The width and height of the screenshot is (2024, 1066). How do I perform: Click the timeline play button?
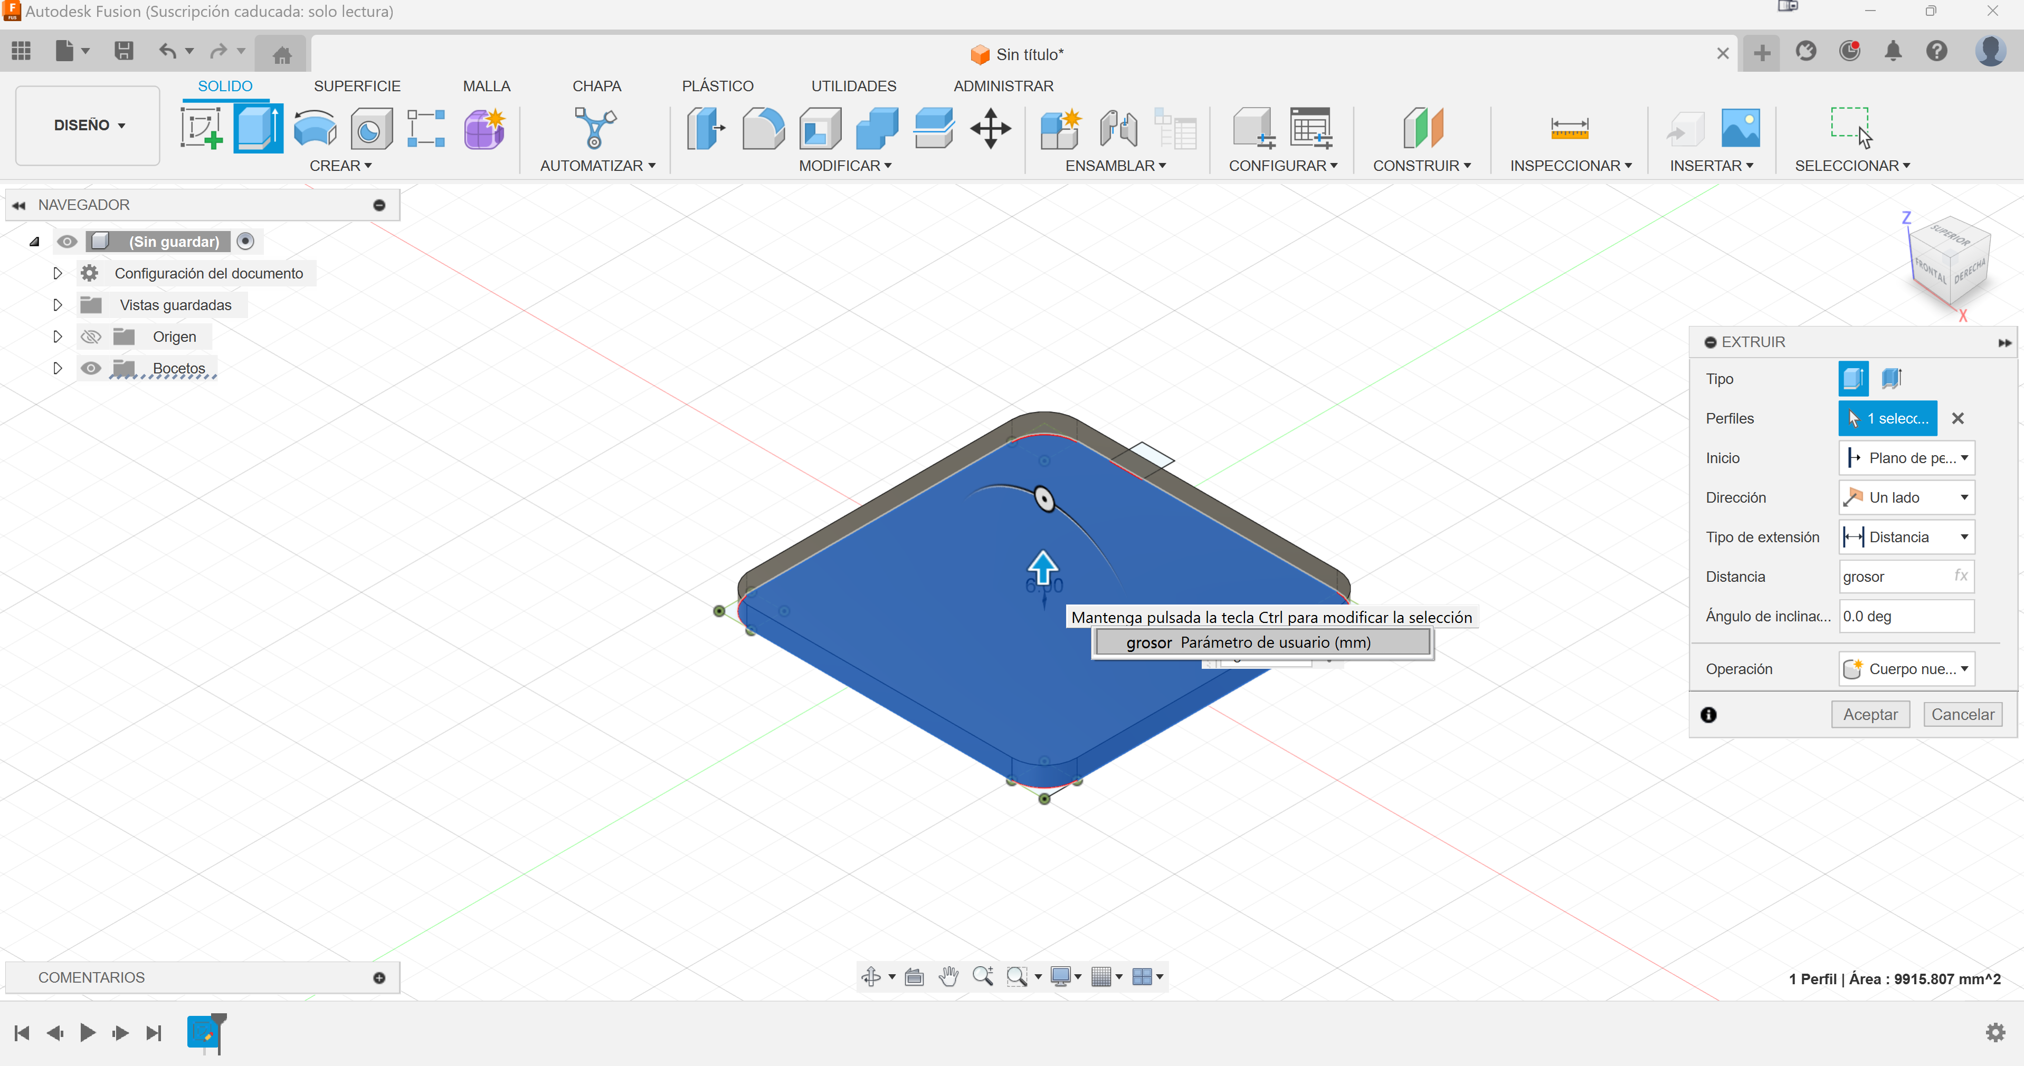pos(88,1032)
